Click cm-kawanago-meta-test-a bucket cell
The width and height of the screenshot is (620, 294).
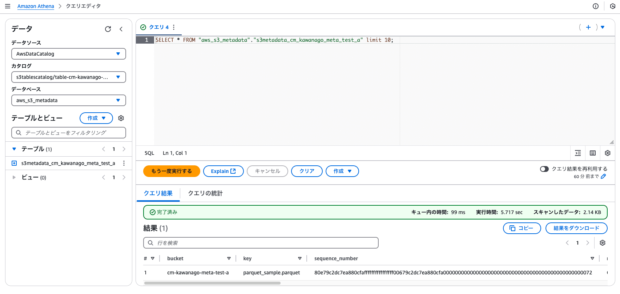pyautogui.click(x=198, y=273)
